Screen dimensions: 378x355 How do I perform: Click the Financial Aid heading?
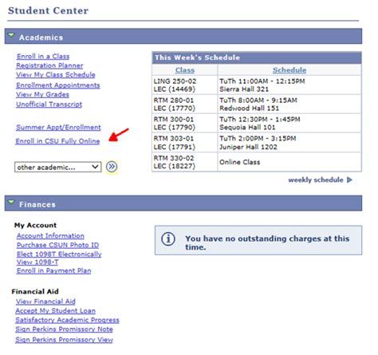tap(35, 291)
